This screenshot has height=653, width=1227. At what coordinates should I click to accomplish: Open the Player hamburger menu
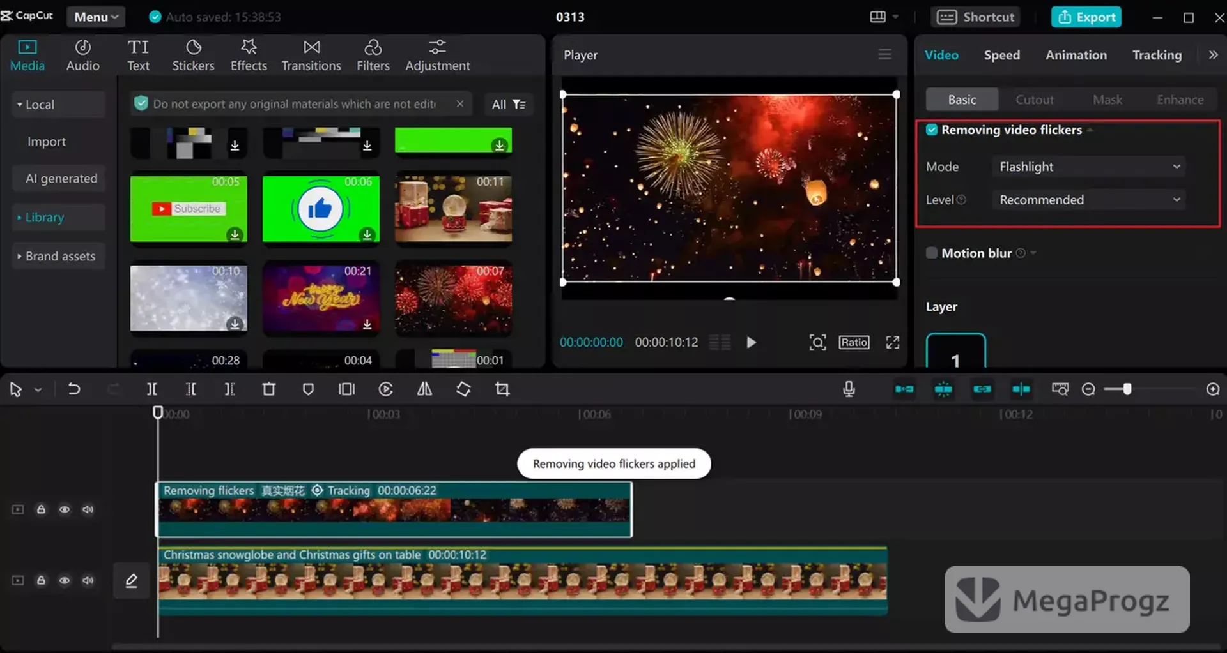click(x=884, y=54)
